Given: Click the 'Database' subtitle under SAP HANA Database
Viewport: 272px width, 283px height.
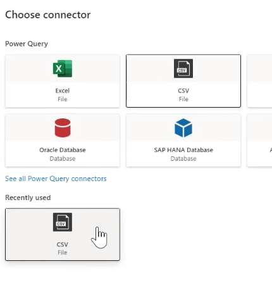Looking at the screenshot, I should click(183, 158).
